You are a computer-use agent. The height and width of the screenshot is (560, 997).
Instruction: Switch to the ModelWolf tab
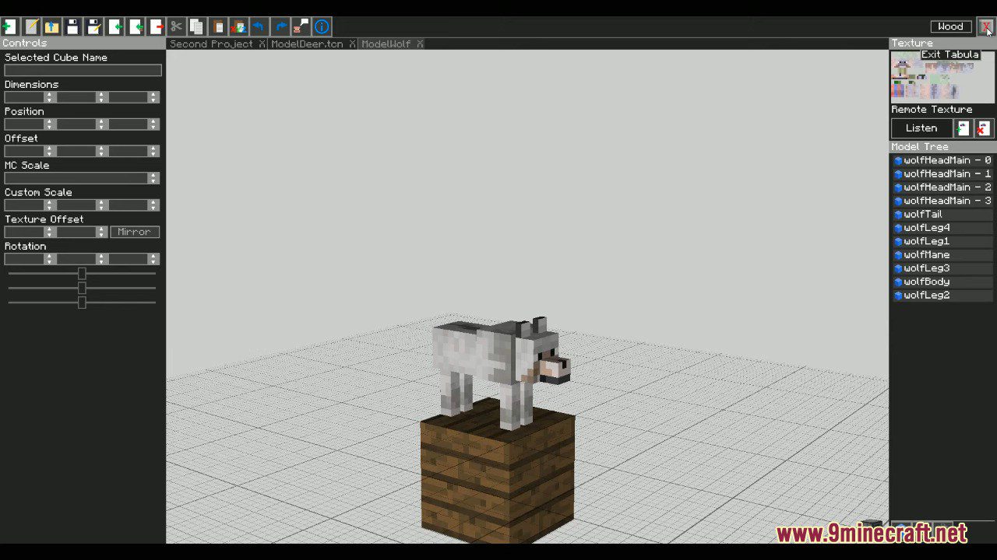(x=386, y=44)
